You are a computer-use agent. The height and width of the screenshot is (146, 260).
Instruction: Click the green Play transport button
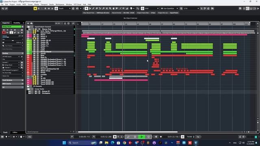tap(142, 137)
